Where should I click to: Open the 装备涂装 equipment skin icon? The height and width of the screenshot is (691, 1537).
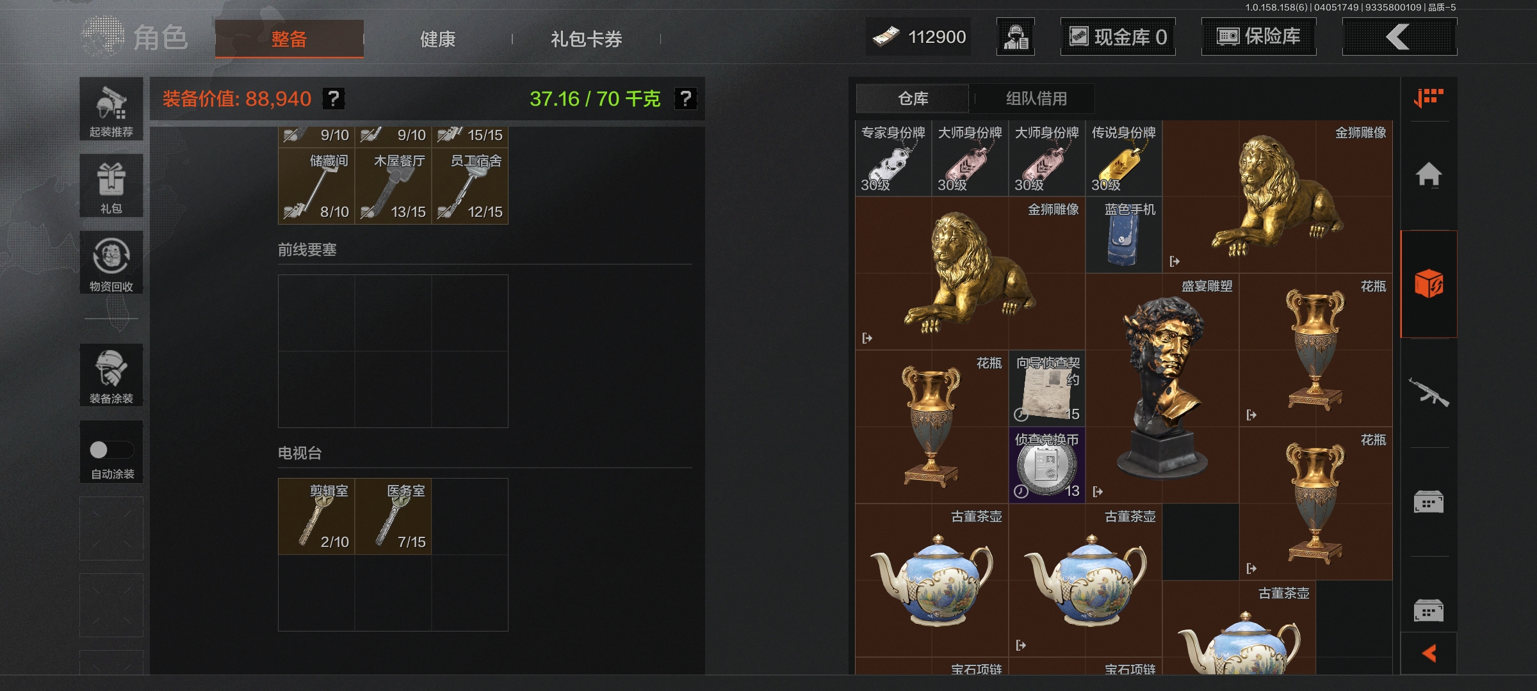pyautogui.click(x=111, y=375)
